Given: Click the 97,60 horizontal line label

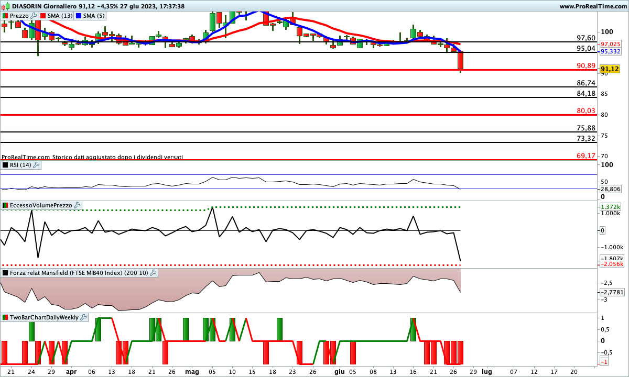Looking at the screenshot, I should [586, 38].
